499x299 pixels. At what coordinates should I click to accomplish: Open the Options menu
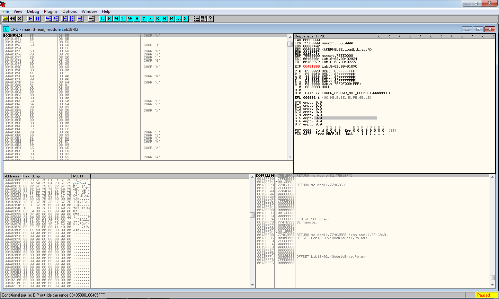pos(70,11)
